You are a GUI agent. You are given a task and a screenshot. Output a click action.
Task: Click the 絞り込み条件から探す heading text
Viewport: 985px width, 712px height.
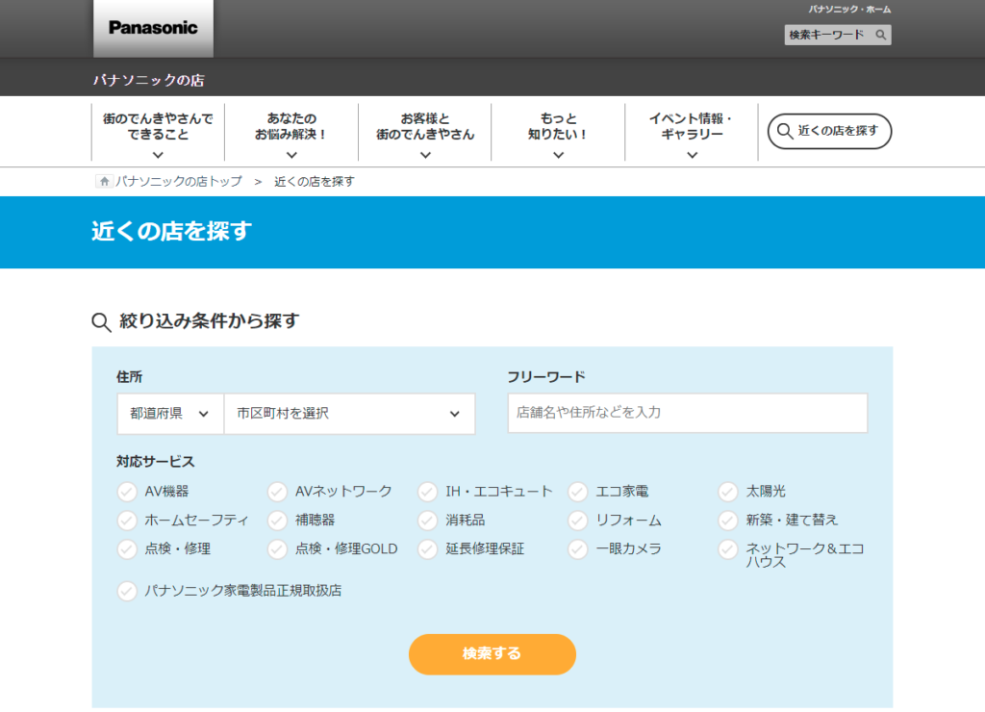click(x=209, y=321)
